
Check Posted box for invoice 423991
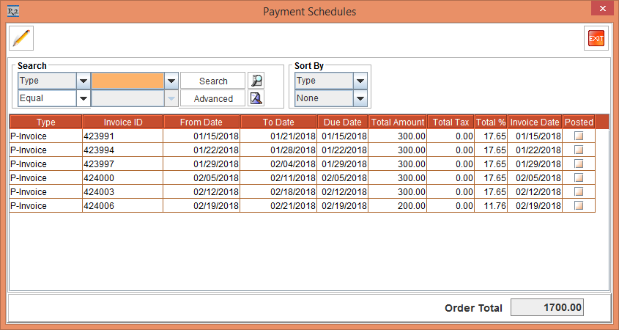pos(579,136)
